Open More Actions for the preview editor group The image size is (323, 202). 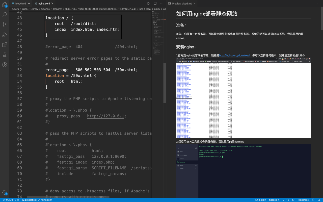click(318, 4)
